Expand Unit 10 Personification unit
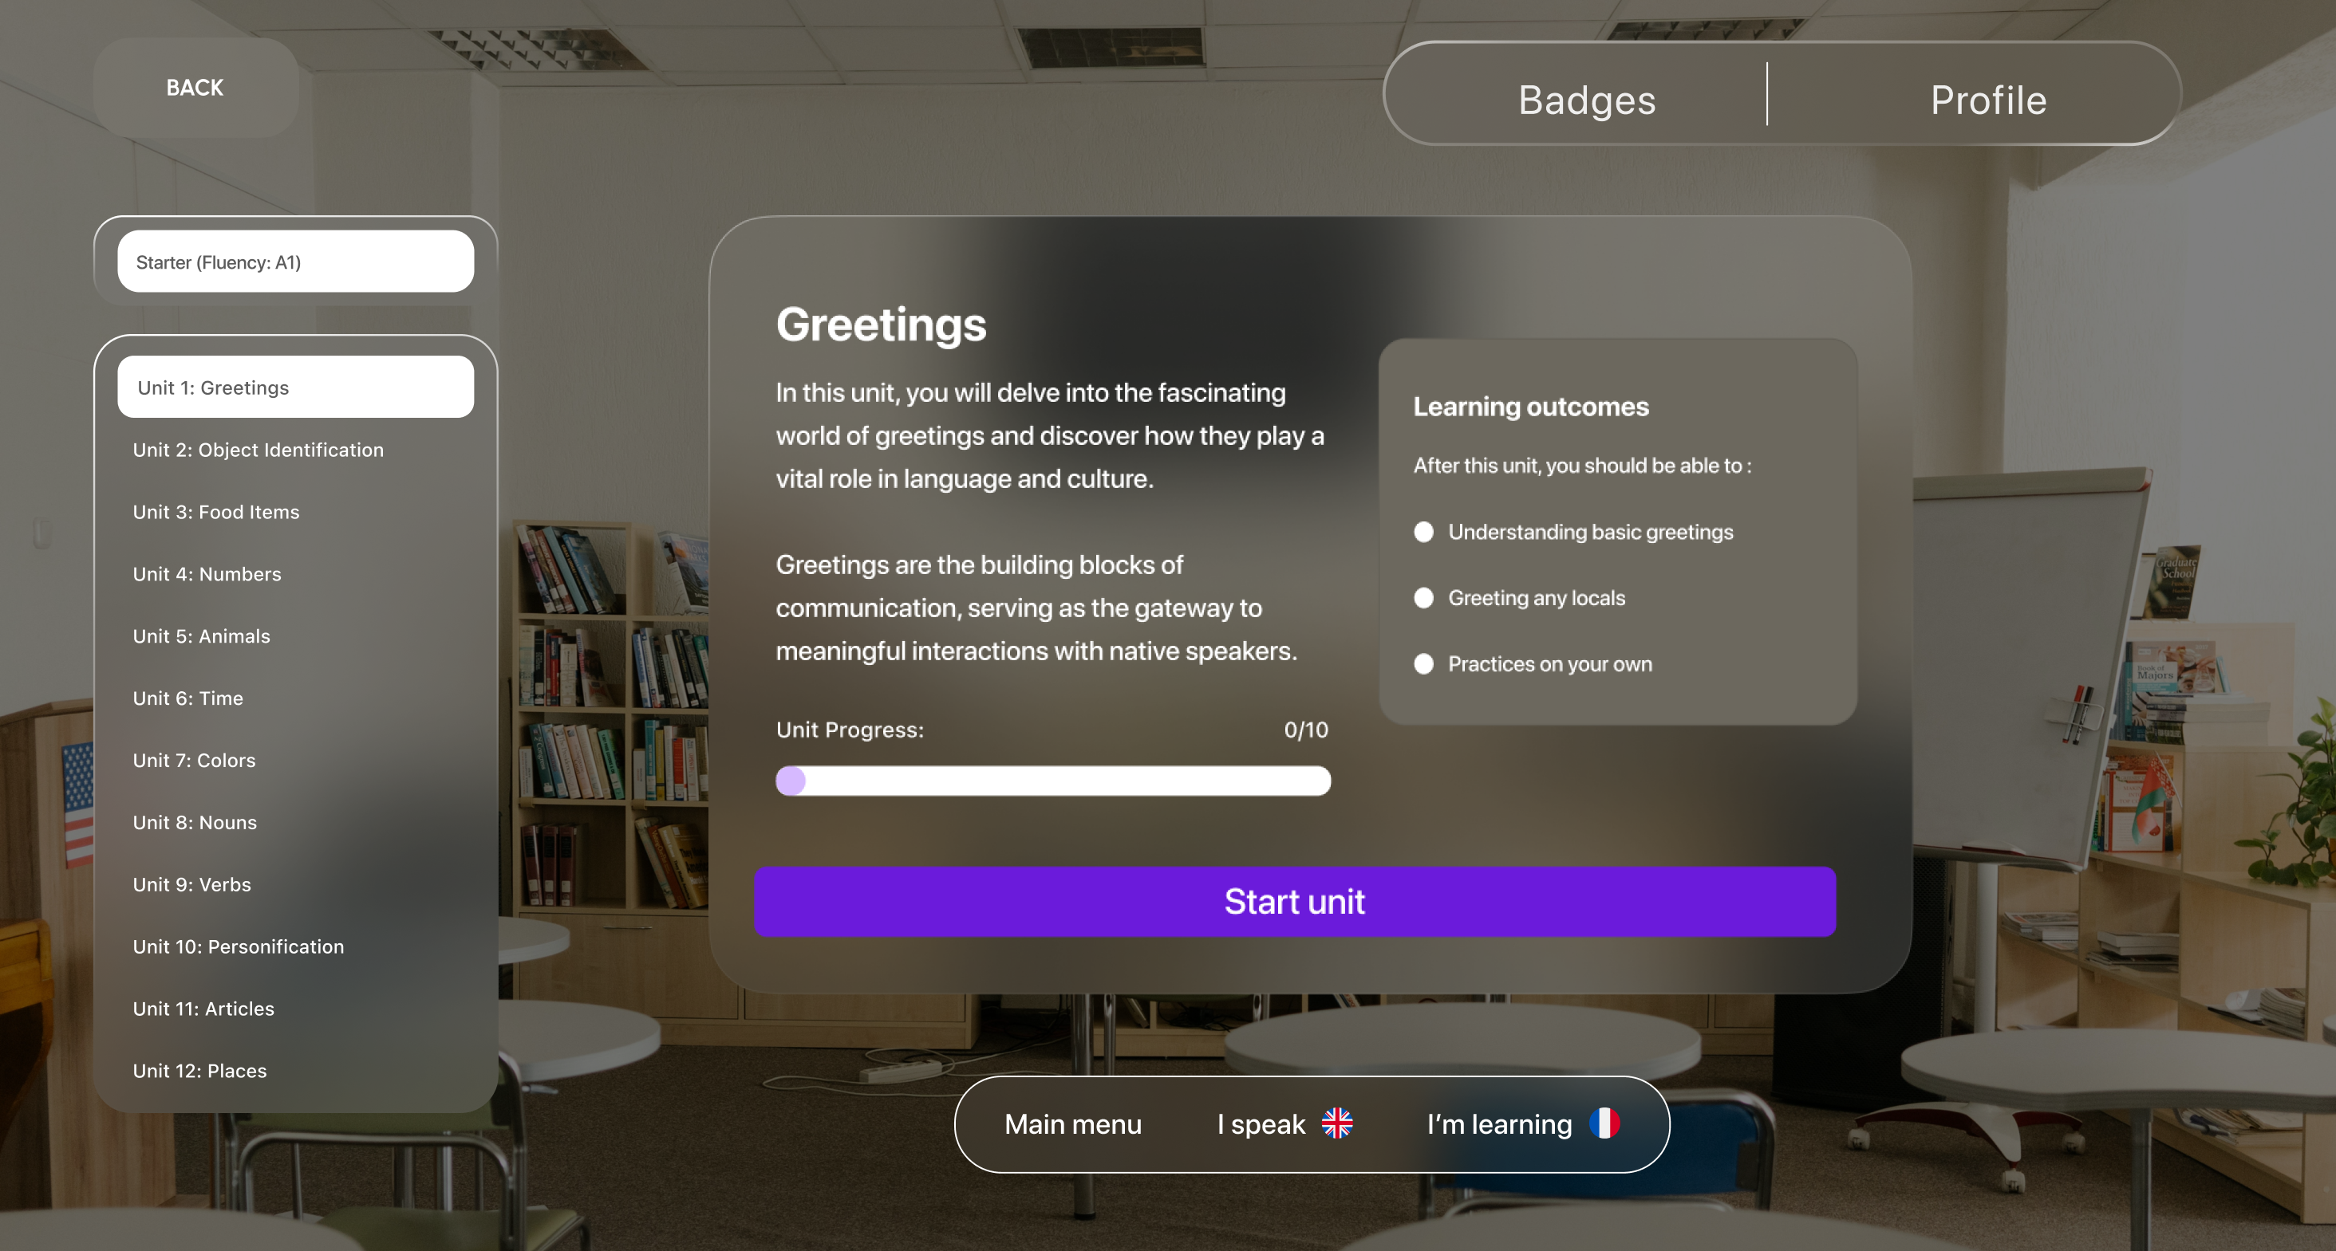2336x1251 pixels. pyautogui.click(x=239, y=945)
